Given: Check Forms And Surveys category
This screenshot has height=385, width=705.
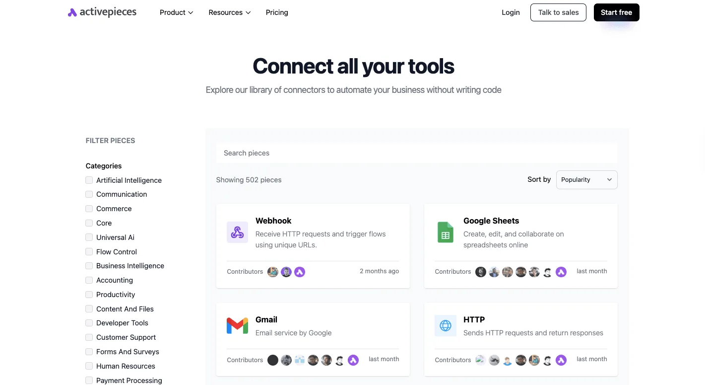Looking at the screenshot, I should [x=89, y=352].
